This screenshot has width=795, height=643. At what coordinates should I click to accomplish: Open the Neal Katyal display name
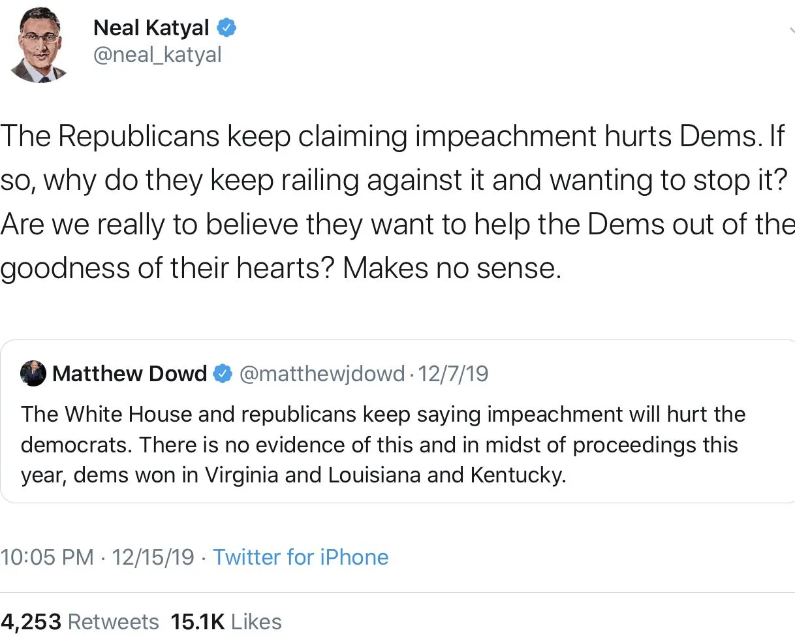[x=151, y=28]
